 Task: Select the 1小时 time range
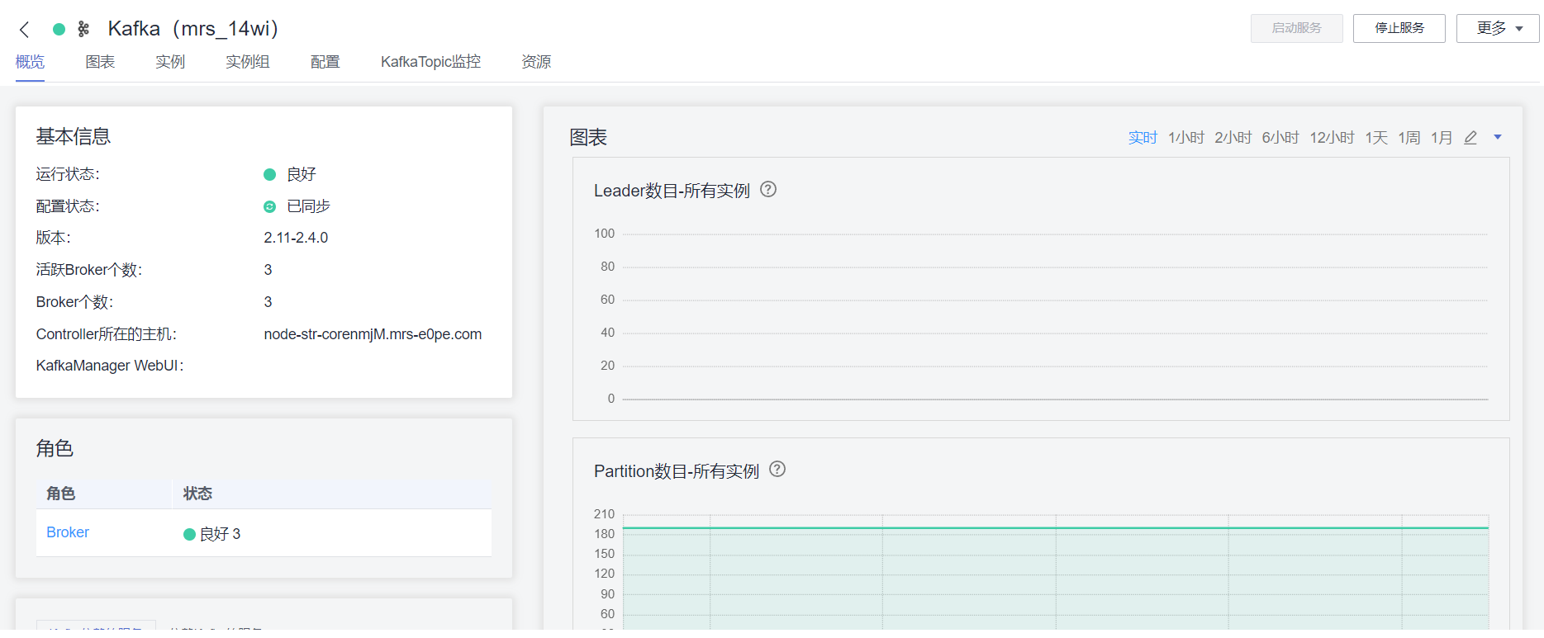[x=1186, y=138]
